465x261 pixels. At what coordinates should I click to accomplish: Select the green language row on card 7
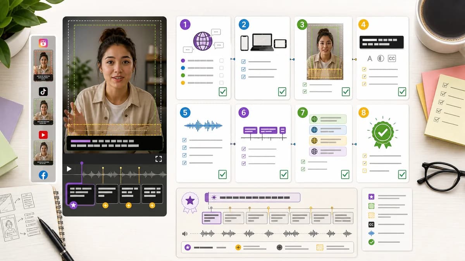328,119
